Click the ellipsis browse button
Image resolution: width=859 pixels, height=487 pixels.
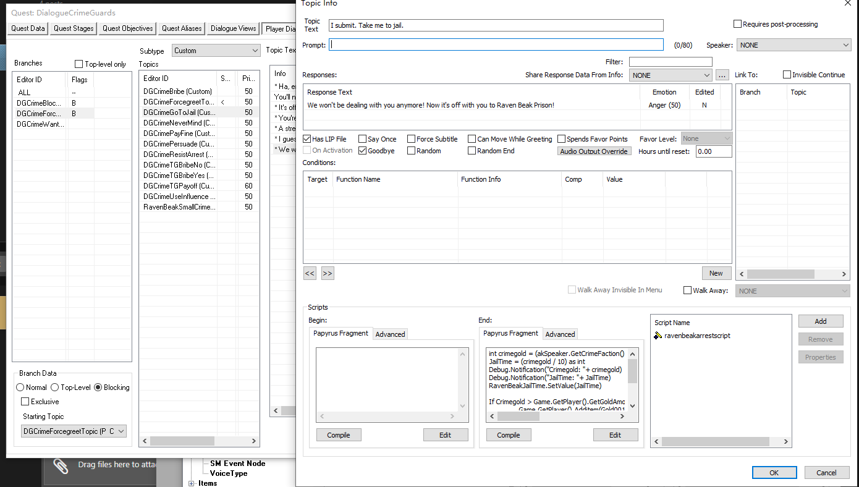click(722, 75)
